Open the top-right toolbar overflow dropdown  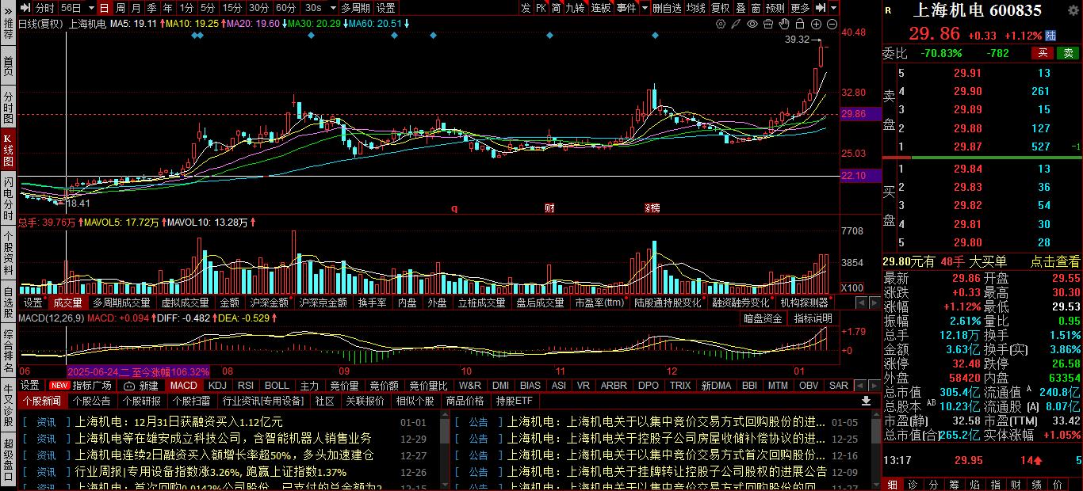click(834, 8)
